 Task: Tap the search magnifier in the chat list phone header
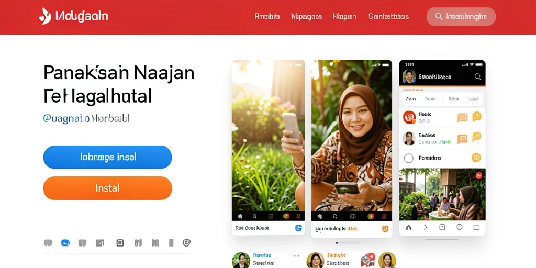click(x=478, y=76)
